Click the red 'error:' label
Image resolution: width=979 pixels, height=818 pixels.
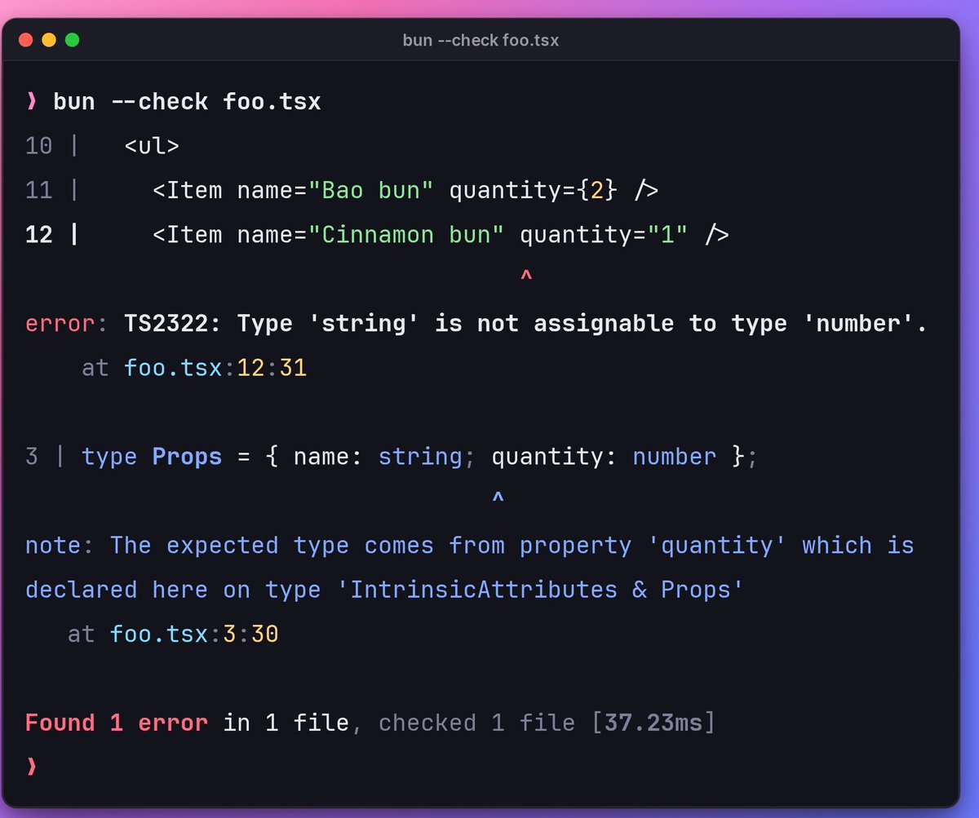click(x=67, y=324)
